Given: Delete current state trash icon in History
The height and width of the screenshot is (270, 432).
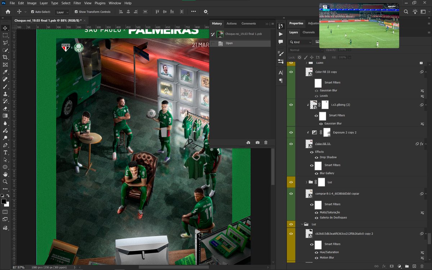Looking at the screenshot, I should point(266,143).
